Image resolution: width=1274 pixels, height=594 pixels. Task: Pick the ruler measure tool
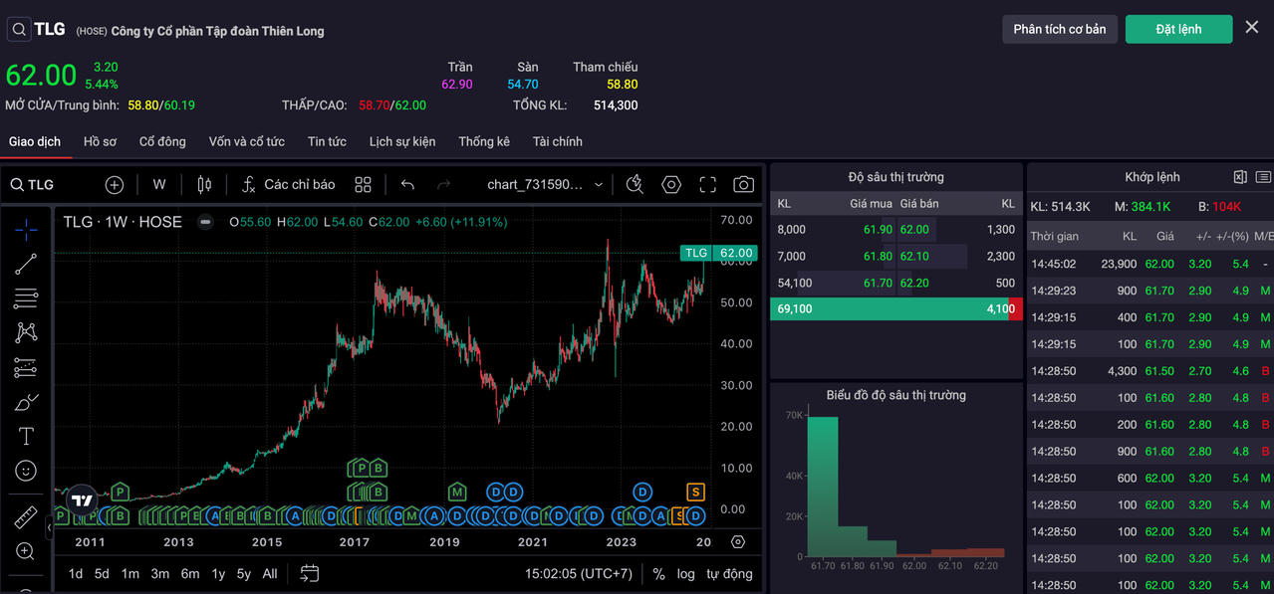pyautogui.click(x=26, y=517)
